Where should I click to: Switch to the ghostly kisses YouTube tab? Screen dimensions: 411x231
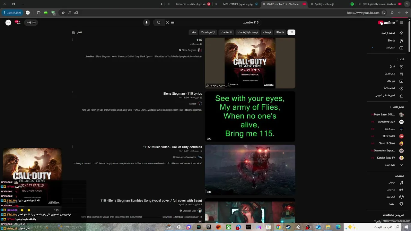379,4
